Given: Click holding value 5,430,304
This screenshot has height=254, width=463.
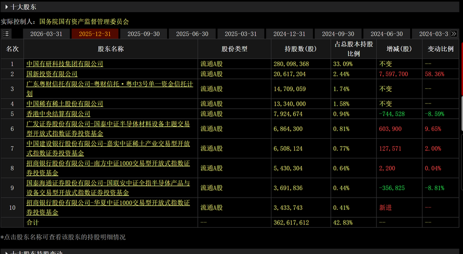Looking at the screenshot, I should tap(288, 169).
